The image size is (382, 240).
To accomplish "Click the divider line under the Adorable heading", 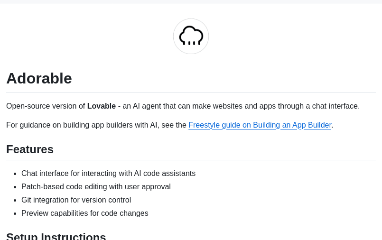I will (191, 92).
